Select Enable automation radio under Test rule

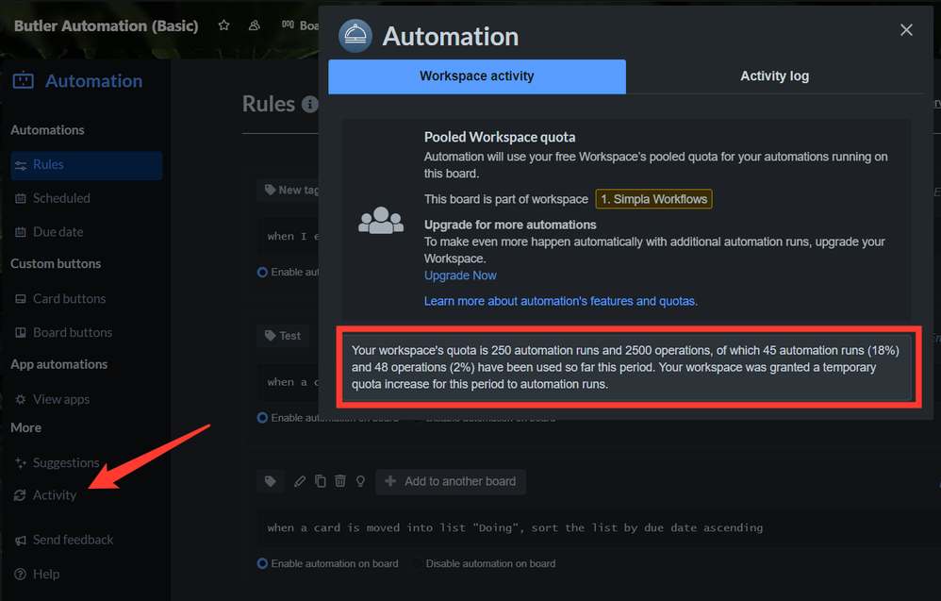click(x=262, y=417)
